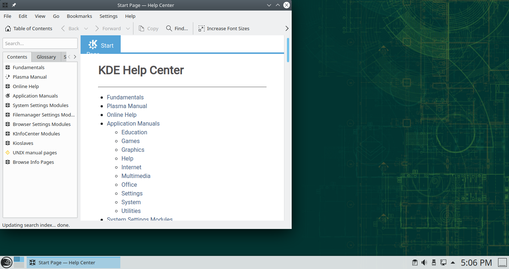The image size is (509, 269).
Task: Open the Multimedia manuals link
Action: (x=136, y=176)
